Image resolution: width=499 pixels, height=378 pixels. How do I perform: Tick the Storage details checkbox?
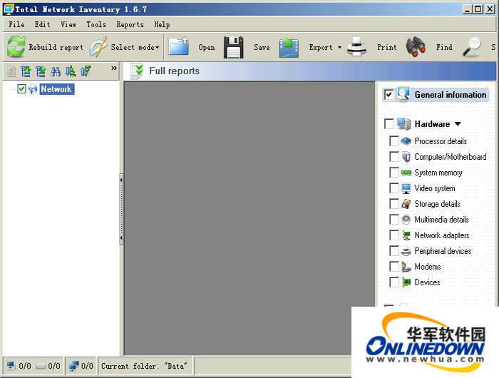tap(394, 204)
